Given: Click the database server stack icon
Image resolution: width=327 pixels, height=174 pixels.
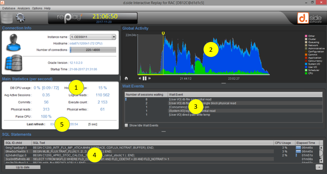Looking at the screenshot, I should point(14,63).
